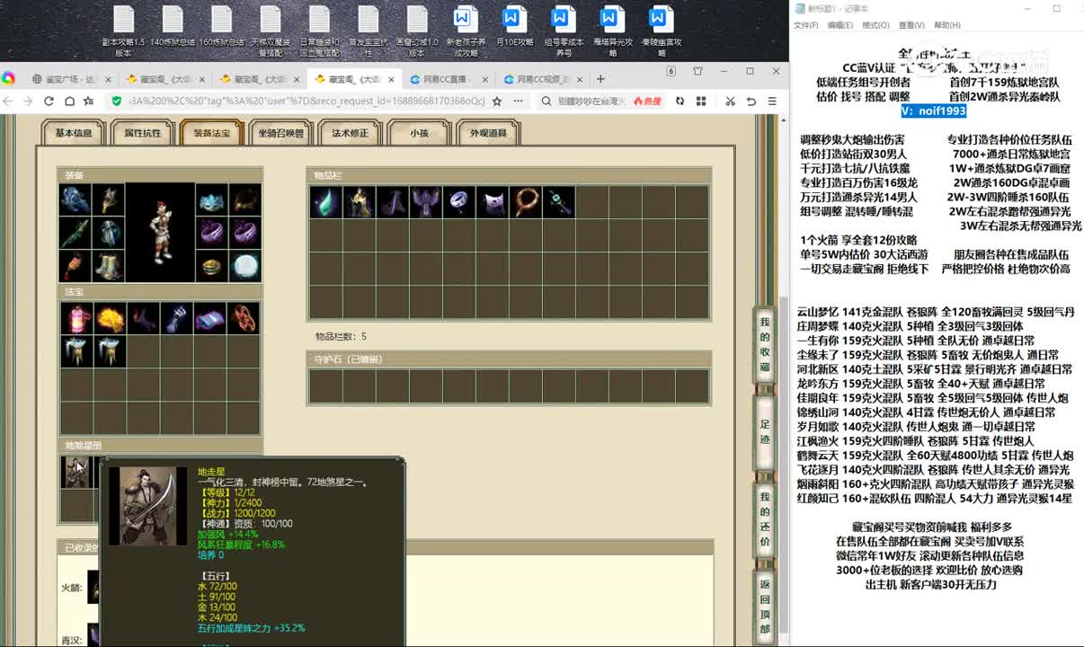Open the browser hamburger menu
The height and width of the screenshot is (647, 1084).
point(772,102)
